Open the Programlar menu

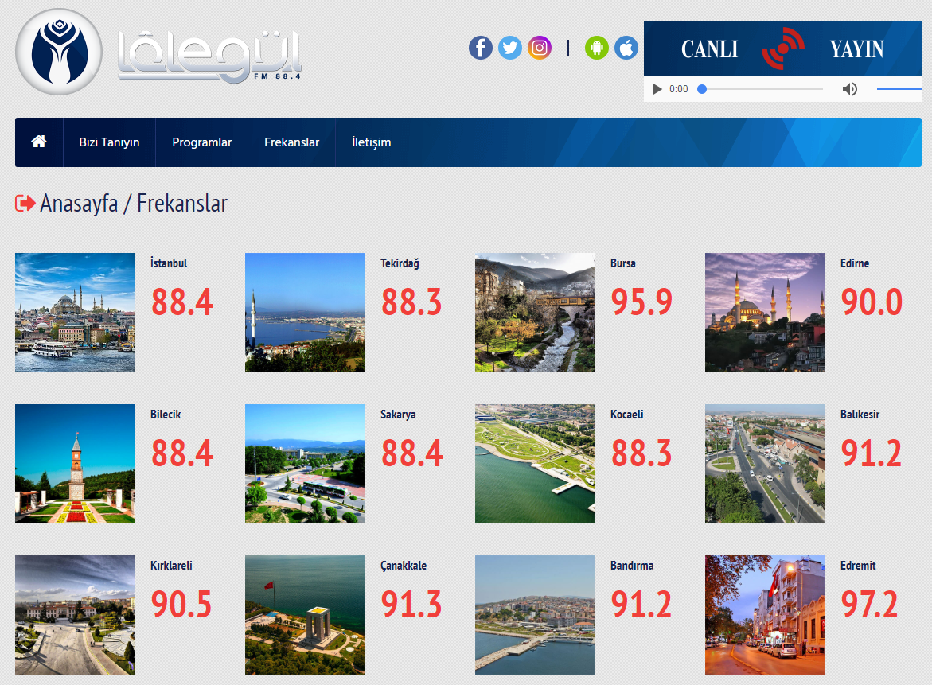click(202, 142)
